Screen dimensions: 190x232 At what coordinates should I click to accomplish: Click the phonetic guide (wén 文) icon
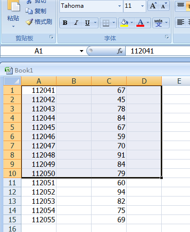pos(158,23)
